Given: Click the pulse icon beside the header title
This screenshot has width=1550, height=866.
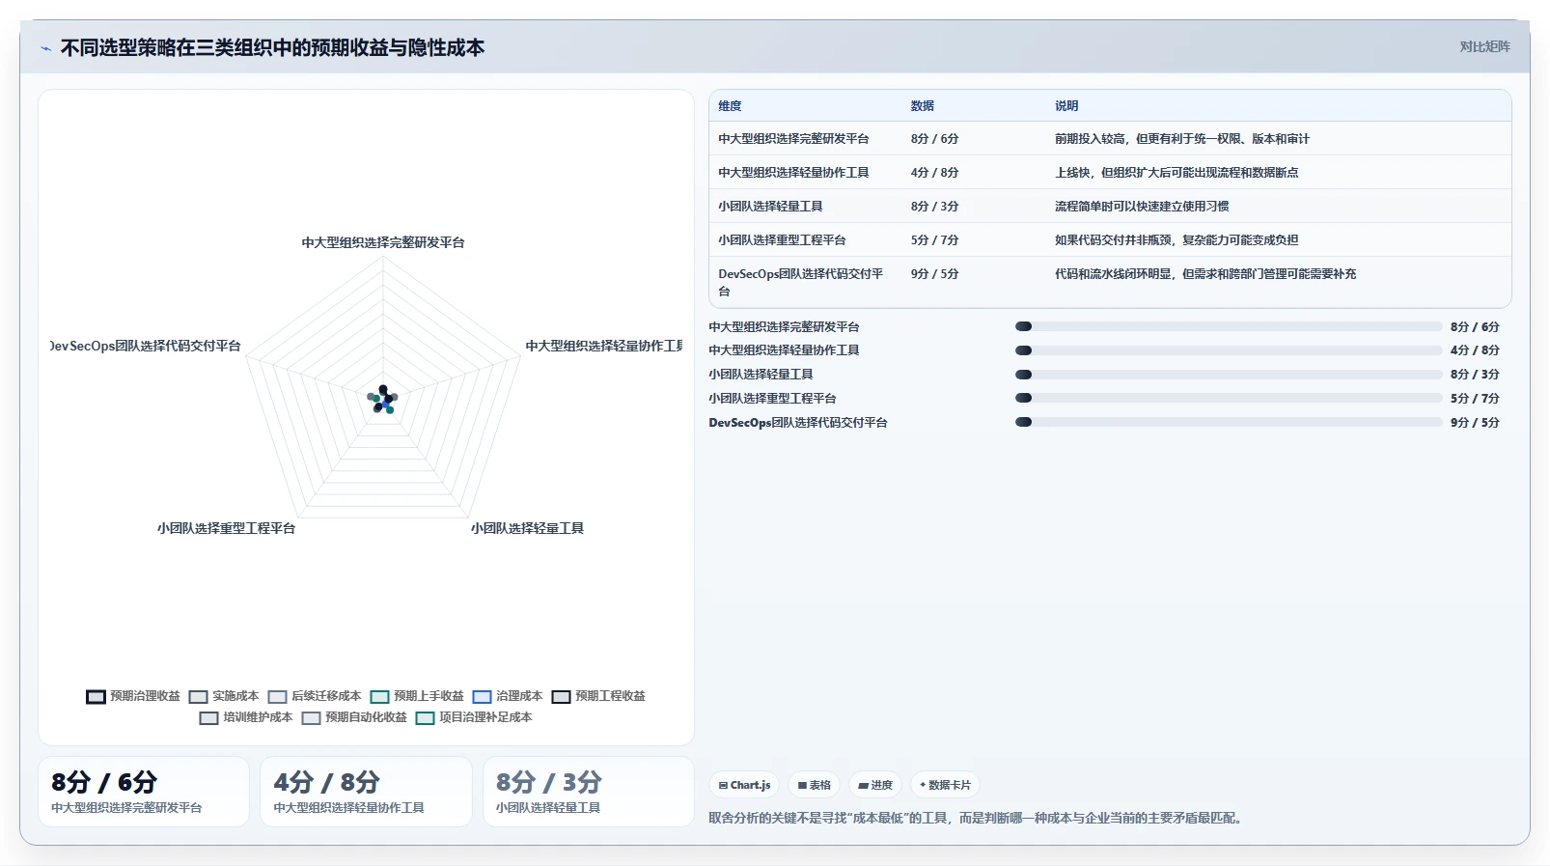Looking at the screenshot, I should pos(45,48).
